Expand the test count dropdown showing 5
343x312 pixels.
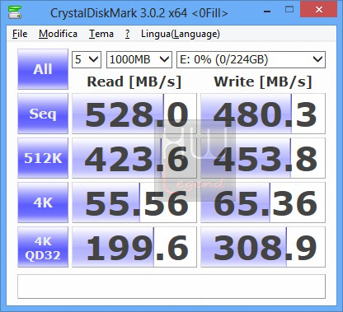[x=87, y=59]
